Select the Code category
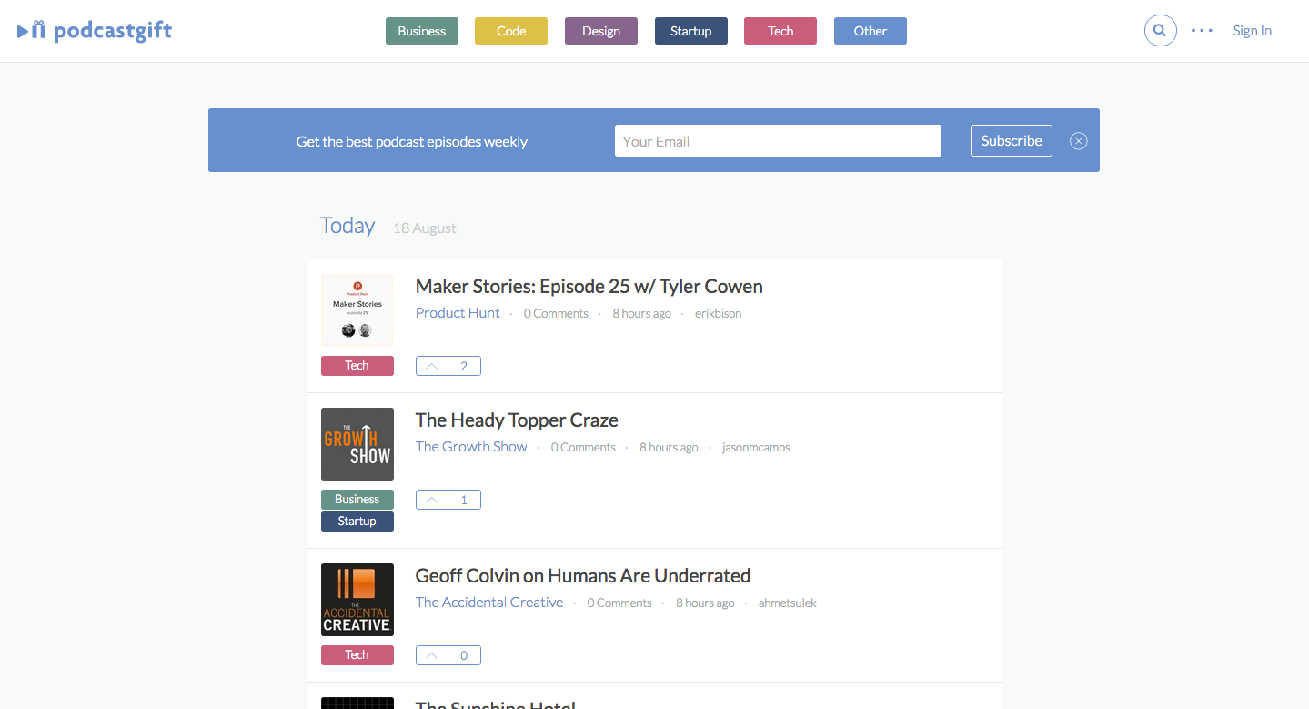Viewport: 1309px width, 709px height. 511,31
